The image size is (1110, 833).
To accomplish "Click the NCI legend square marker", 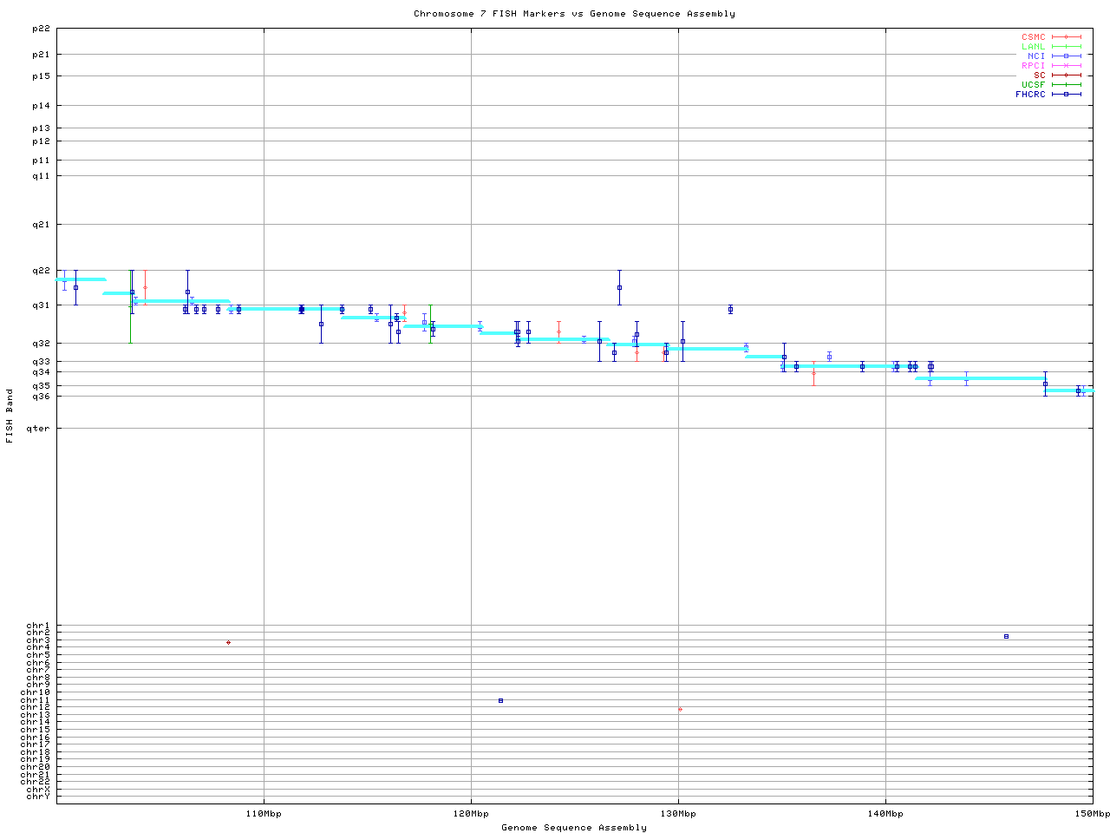I will pos(1066,56).
